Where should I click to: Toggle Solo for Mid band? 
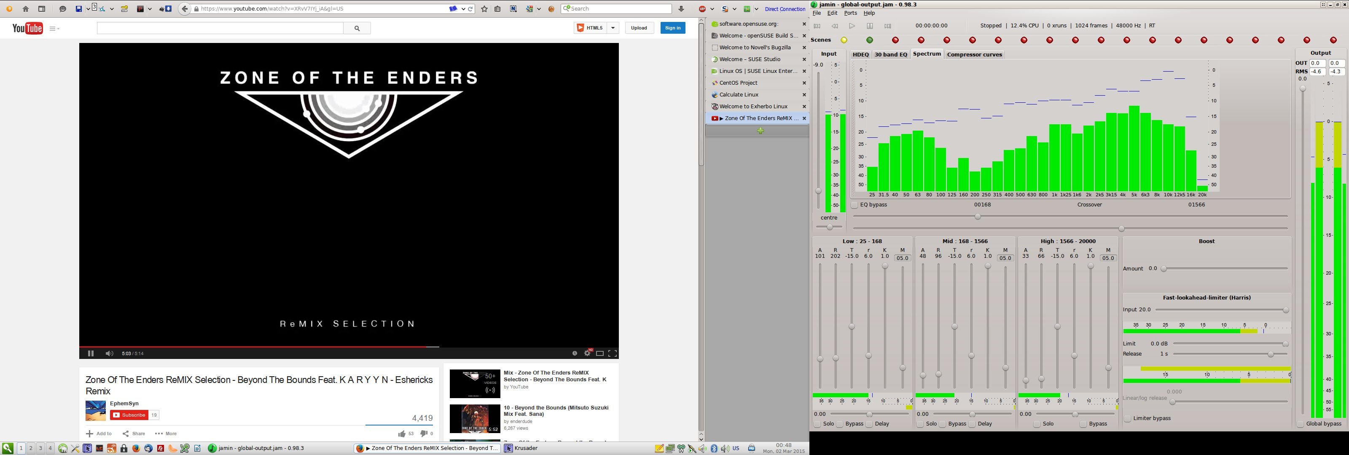pos(920,424)
